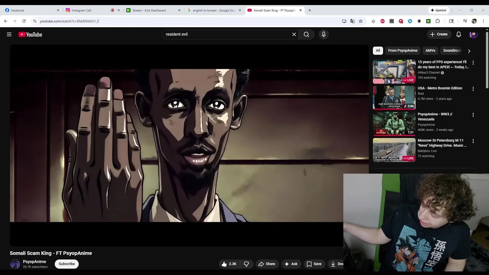
Task: Open options for Moscow-St Petersburg video
Action: tap(473, 141)
